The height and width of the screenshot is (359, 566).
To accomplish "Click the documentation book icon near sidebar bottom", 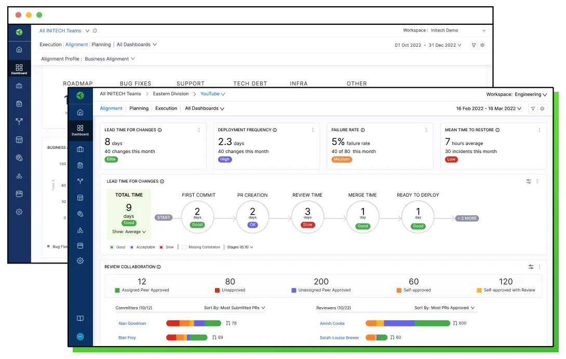I will (x=81, y=318).
